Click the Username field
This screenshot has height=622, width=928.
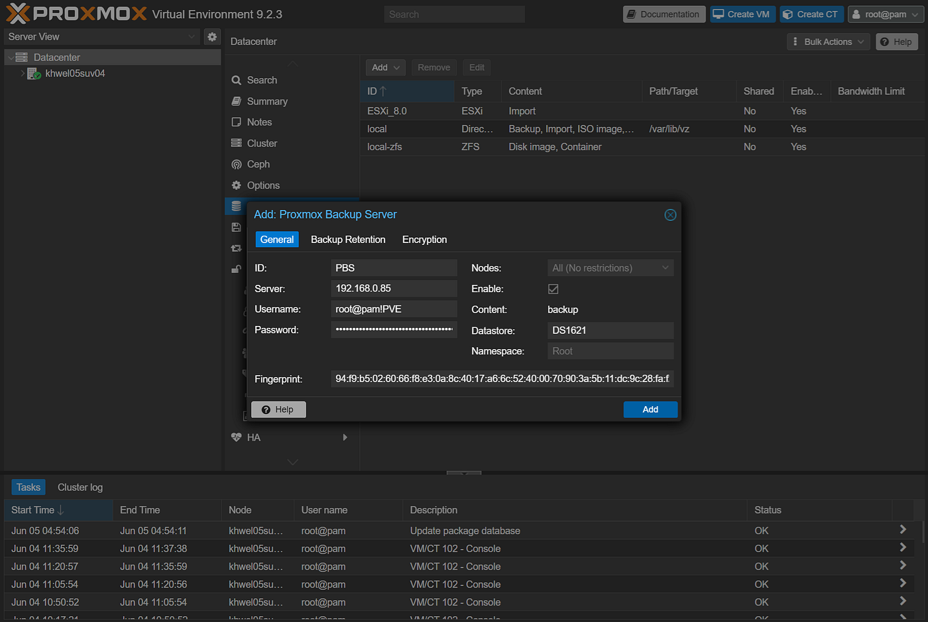(x=394, y=309)
